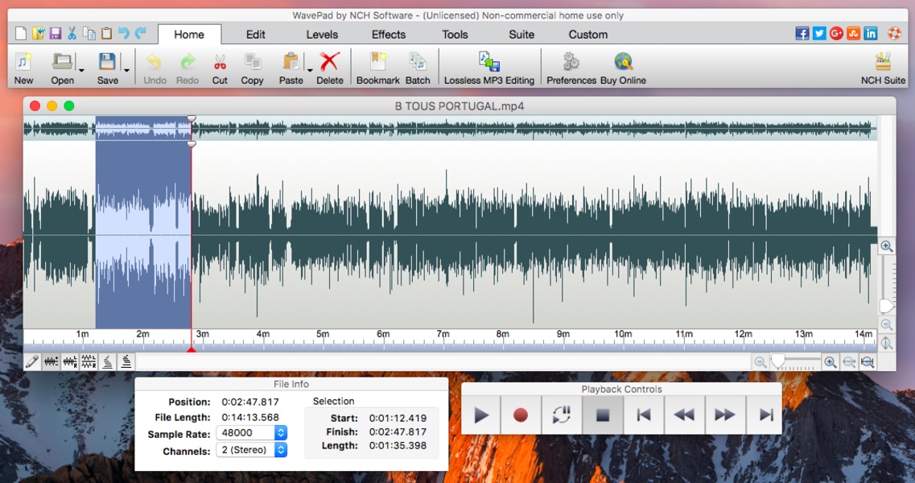Switch to the Home tab
This screenshot has height=483, width=915.
point(189,35)
